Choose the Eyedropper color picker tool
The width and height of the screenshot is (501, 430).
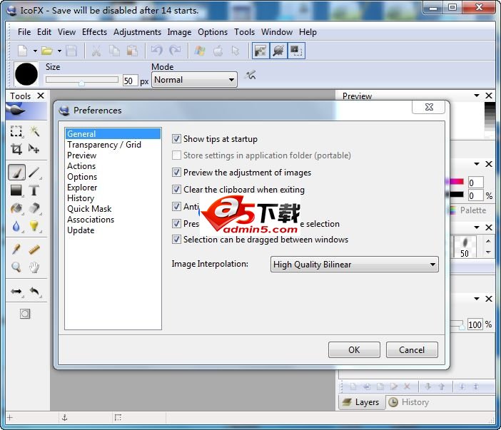click(16, 249)
